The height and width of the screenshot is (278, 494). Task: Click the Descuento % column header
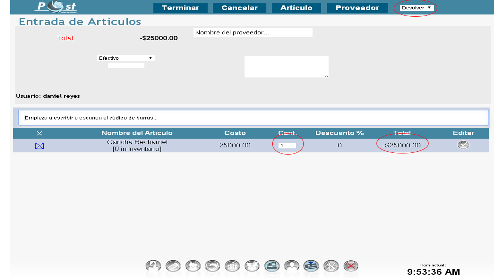[339, 133]
